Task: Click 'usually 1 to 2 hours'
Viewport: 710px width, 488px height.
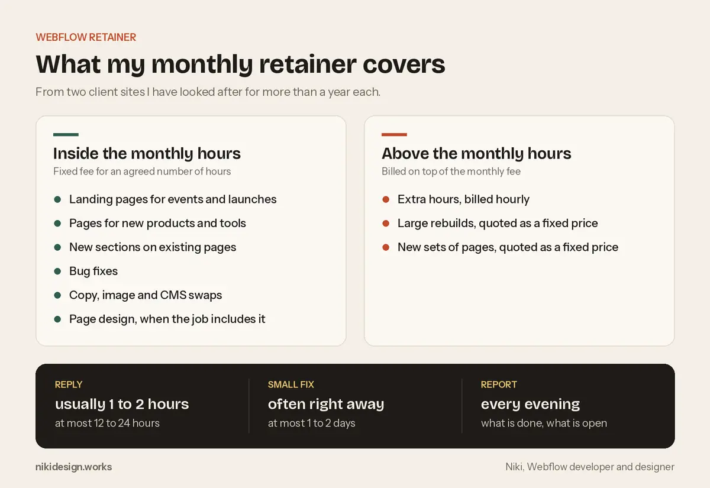Action: coord(122,404)
